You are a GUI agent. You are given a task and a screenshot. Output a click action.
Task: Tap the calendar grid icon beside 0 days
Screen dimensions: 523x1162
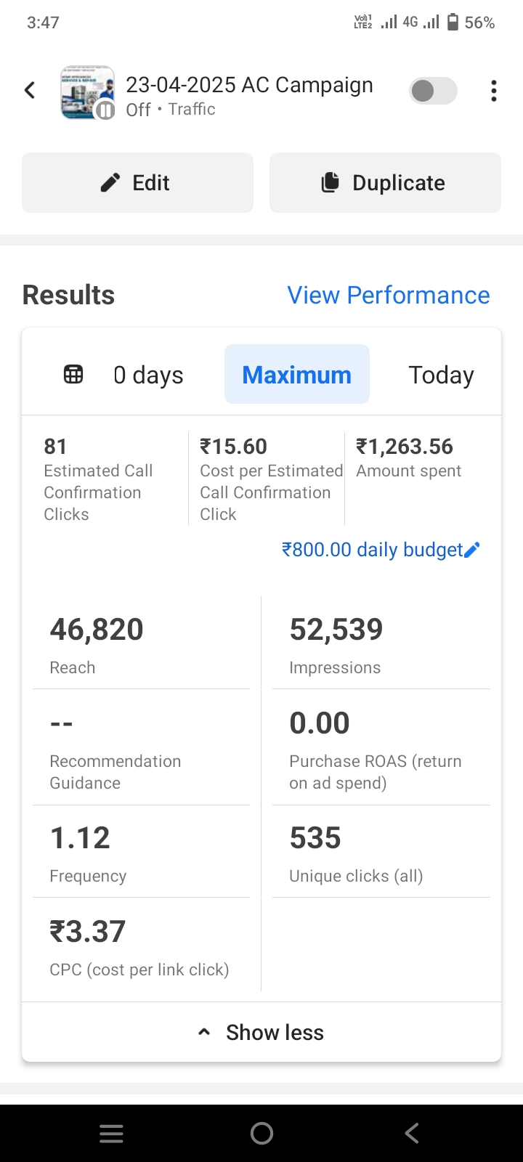click(73, 375)
